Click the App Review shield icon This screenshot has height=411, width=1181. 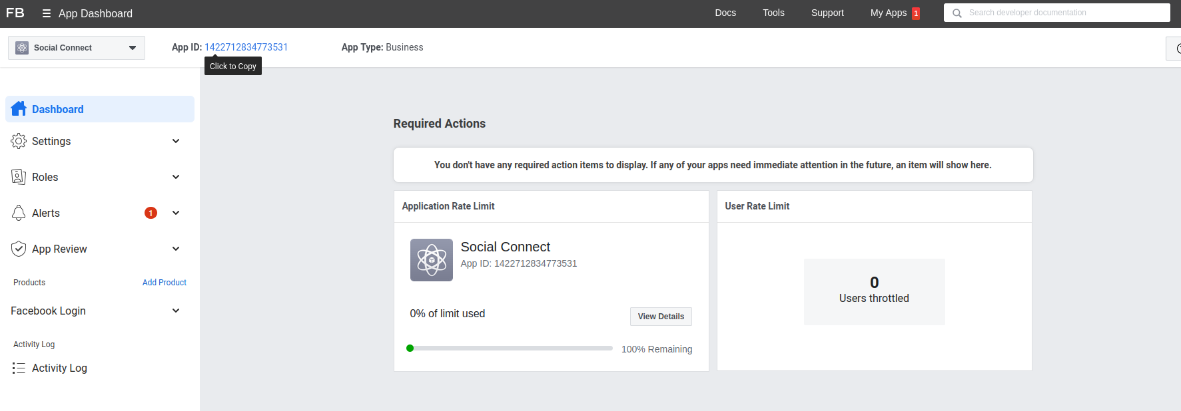(x=19, y=249)
